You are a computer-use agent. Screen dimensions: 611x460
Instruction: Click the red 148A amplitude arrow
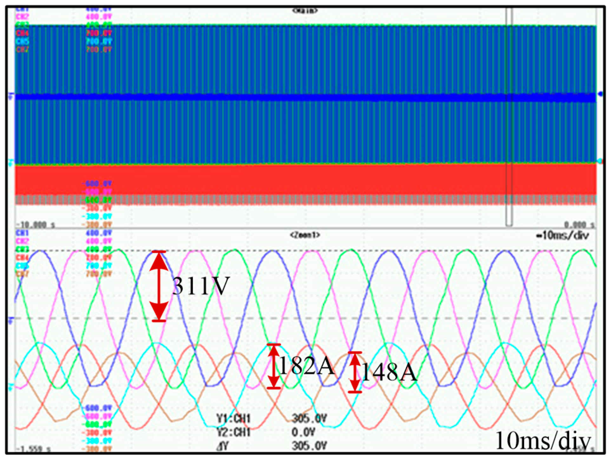355,372
